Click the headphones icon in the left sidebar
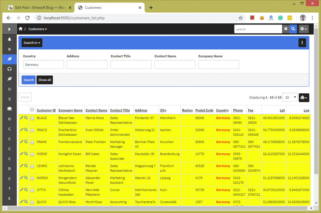 (x=9, y=69)
